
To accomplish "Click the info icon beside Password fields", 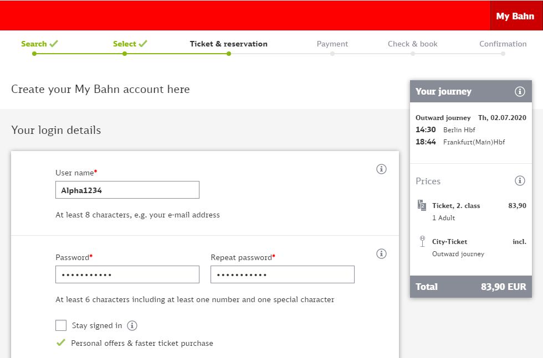I will pos(381,253).
